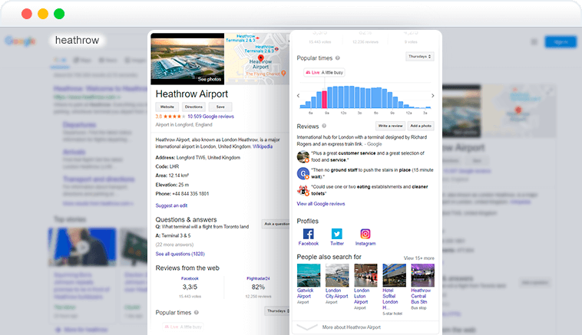Click the Code: LHR text
The image size is (582, 335).
[167, 167]
